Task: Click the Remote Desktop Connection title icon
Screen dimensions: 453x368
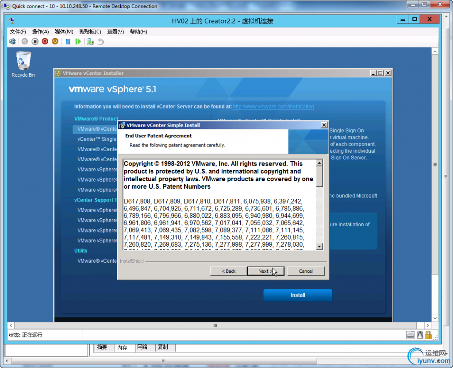Action: pos(7,6)
